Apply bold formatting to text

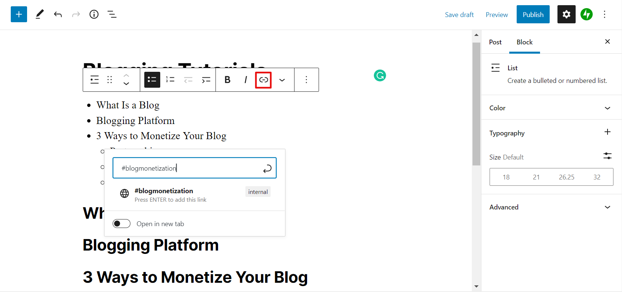(227, 80)
